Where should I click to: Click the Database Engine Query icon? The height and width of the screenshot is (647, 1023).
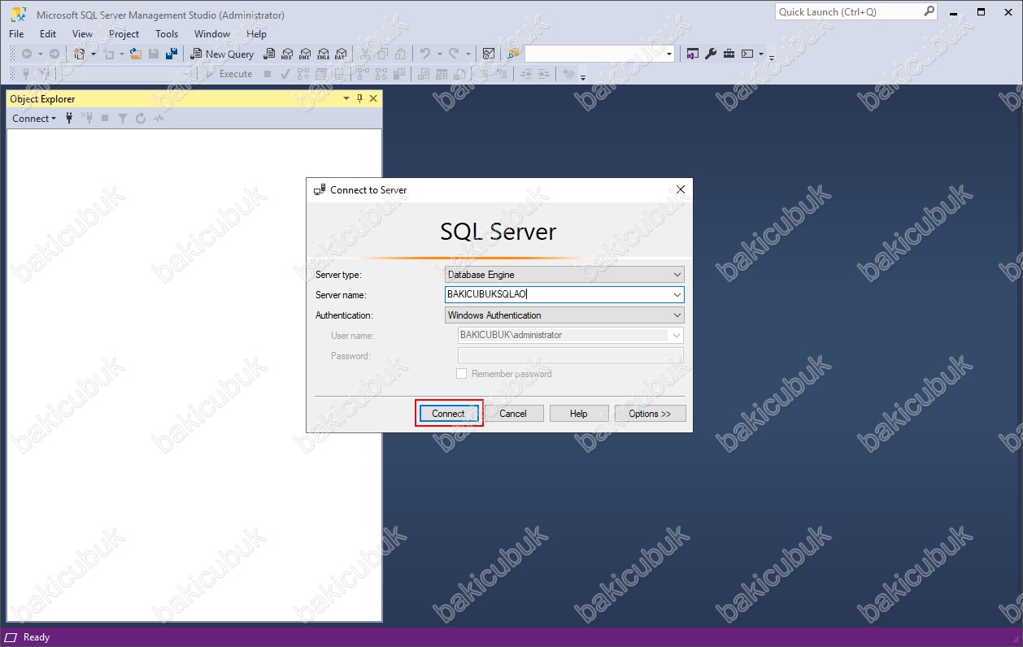(269, 54)
